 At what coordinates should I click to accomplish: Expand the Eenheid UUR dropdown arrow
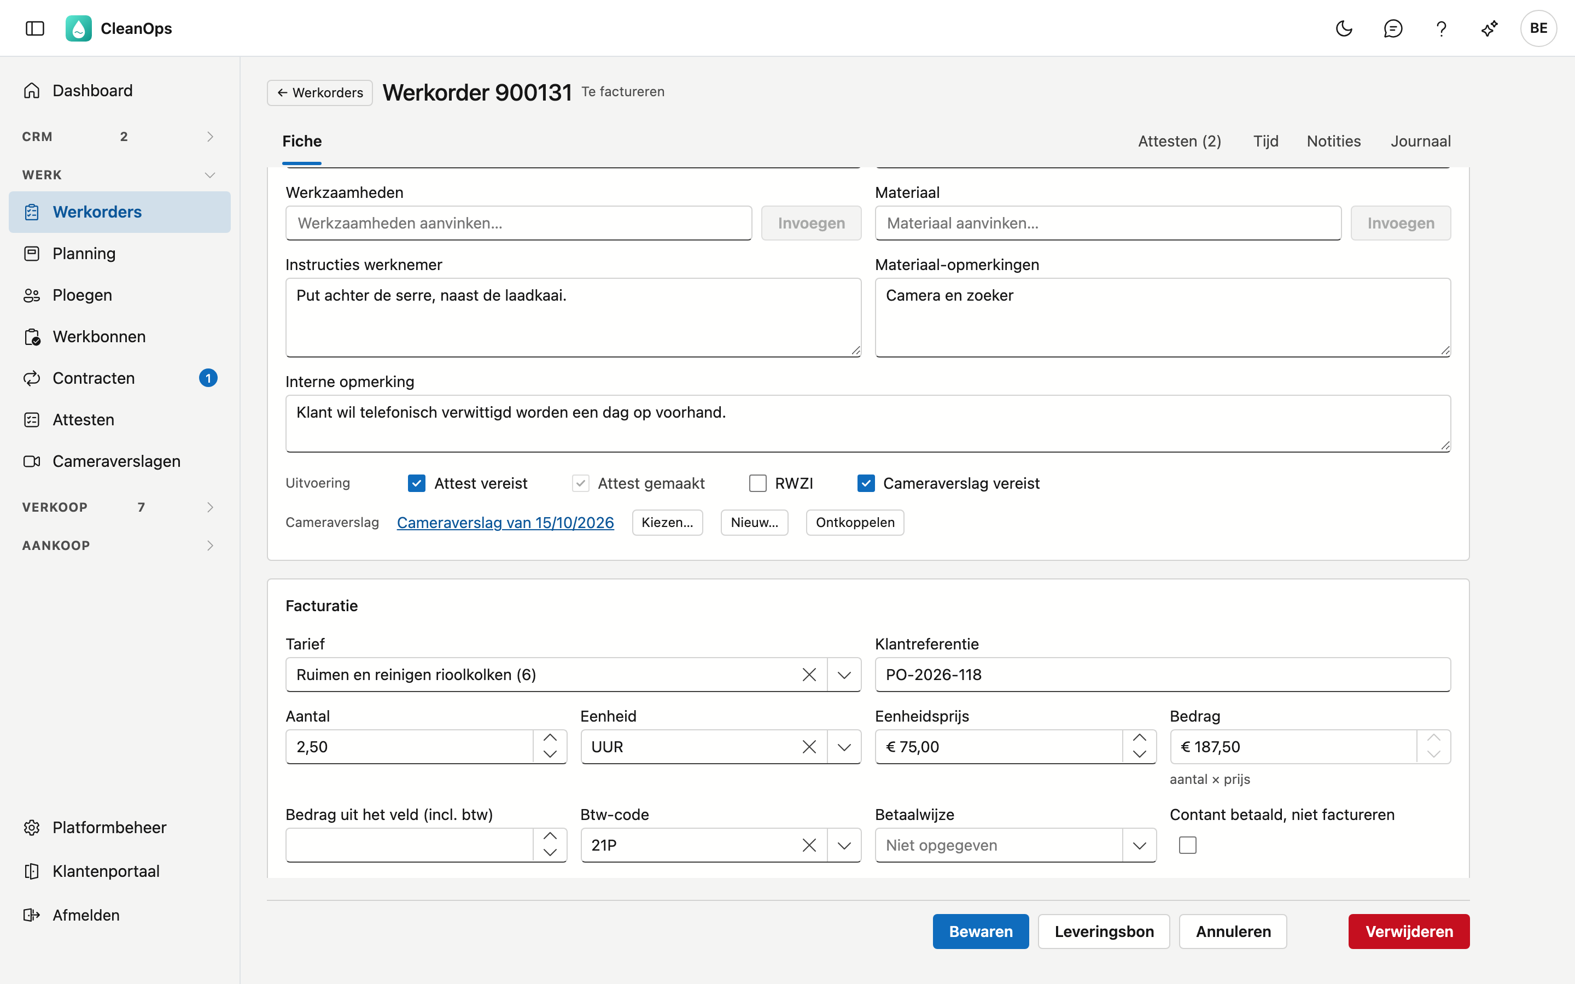[844, 746]
